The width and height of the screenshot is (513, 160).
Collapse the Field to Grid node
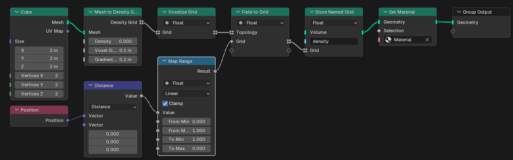tap(238, 12)
